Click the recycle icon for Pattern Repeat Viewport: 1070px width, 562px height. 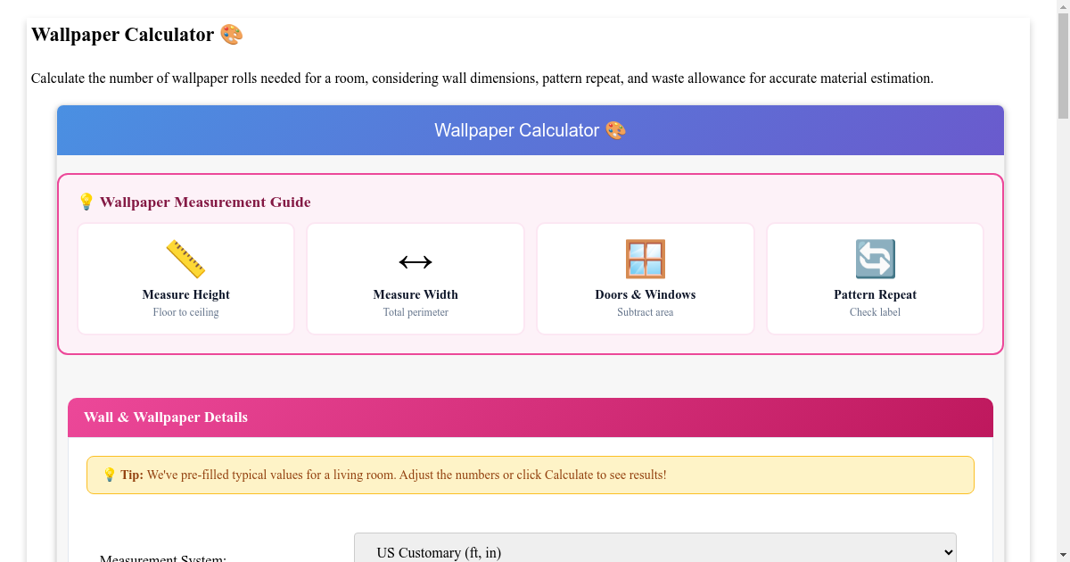pos(875,258)
